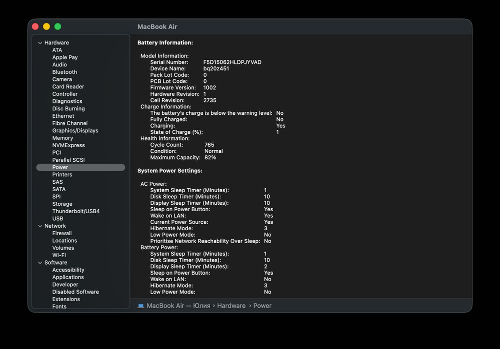
Task: Click 'MacBook Air — Юлия' in path bar
Action: click(x=178, y=306)
